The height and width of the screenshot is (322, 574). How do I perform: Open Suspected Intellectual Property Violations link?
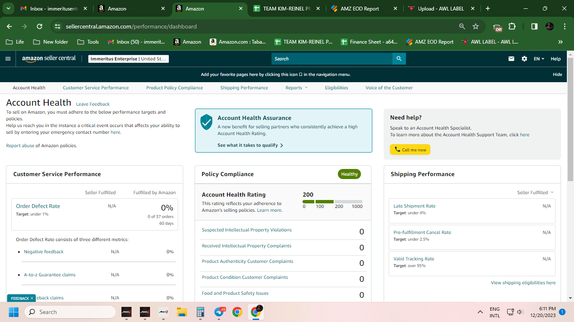pyautogui.click(x=247, y=230)
